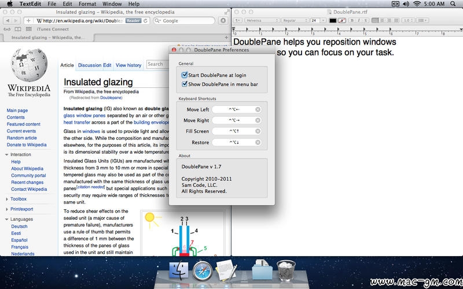Open the text background color swatch
The height and width of the screenshot is (289, 463).
click(342, 20)
